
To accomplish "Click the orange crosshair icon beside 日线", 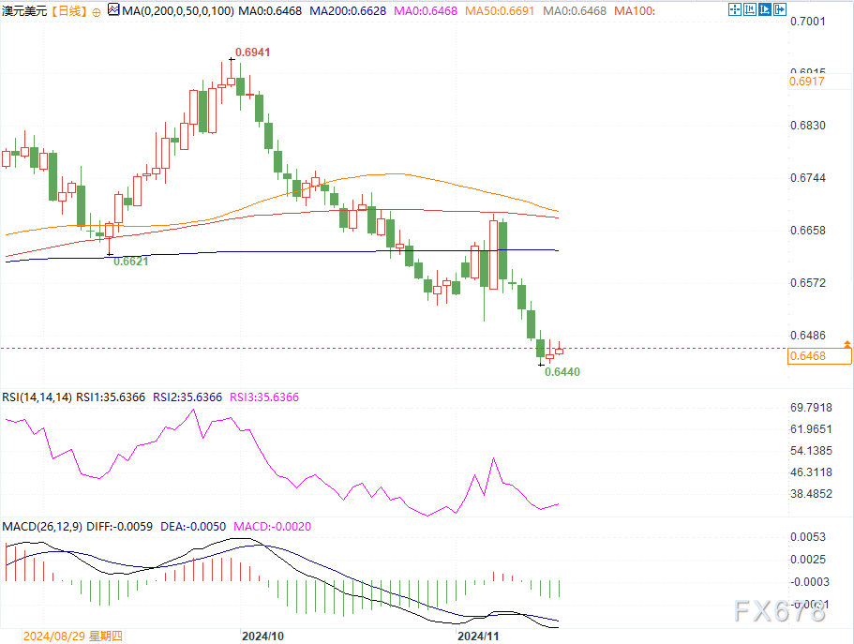I will (97, 11).
